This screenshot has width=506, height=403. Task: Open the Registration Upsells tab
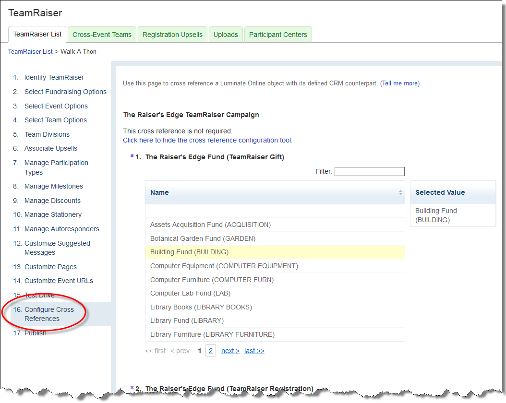coord(172,35)
